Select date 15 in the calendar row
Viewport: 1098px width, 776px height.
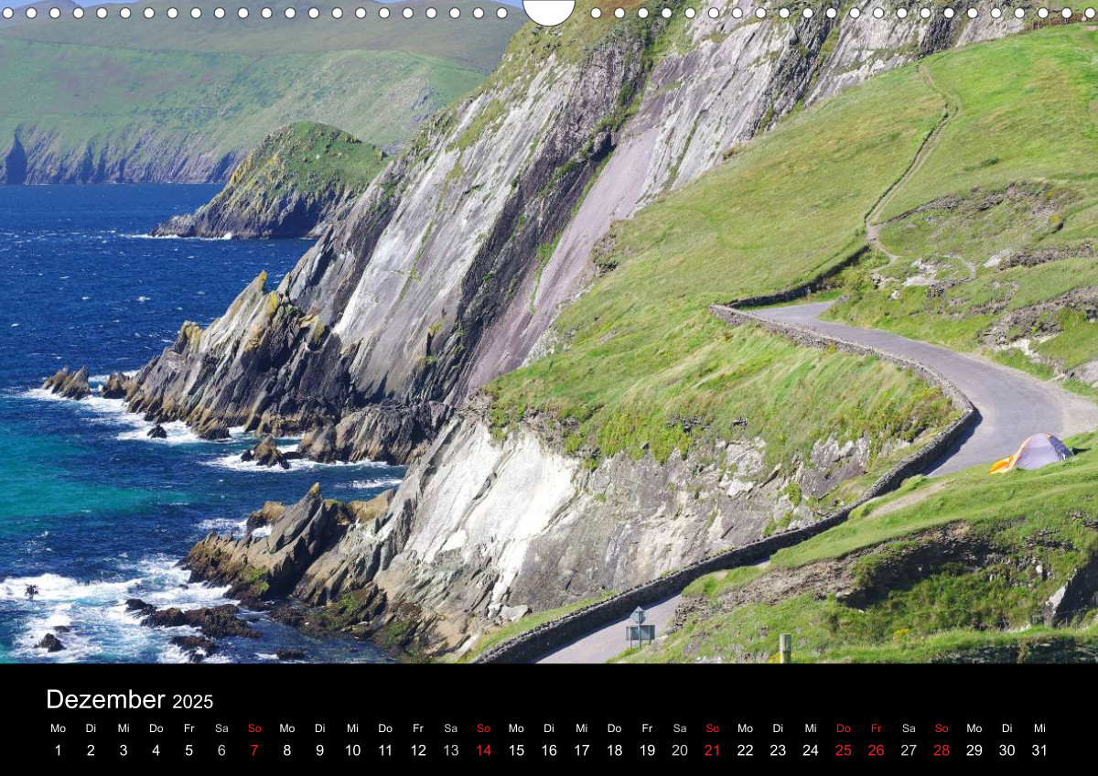516,750
